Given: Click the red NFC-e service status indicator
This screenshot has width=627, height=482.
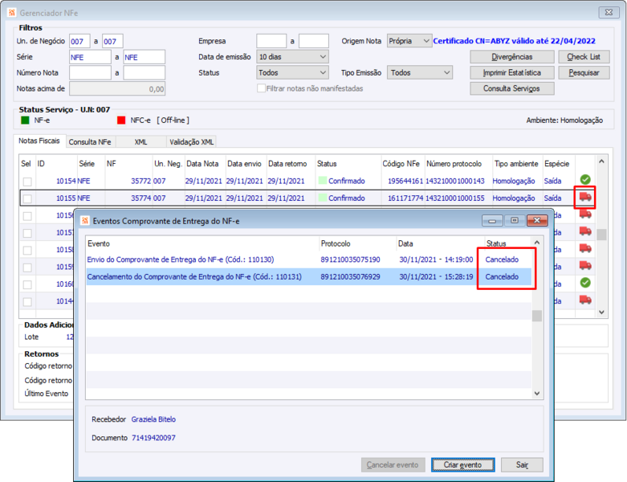Looking at the screenshot, I should [x=121, y=120].
